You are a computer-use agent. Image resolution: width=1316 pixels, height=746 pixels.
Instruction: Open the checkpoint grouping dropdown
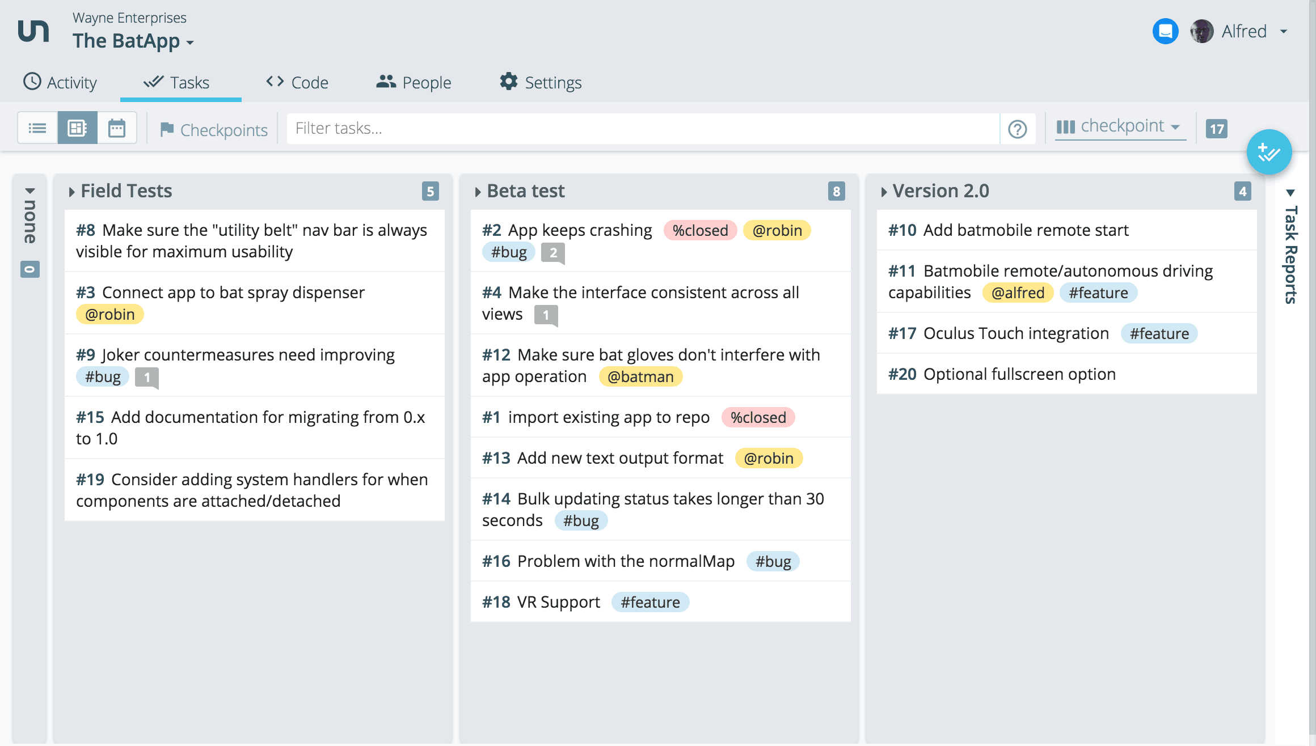tap(1119, 126)
